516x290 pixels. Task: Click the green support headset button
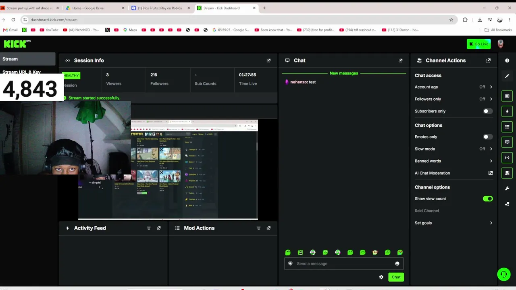click(504, 275)
